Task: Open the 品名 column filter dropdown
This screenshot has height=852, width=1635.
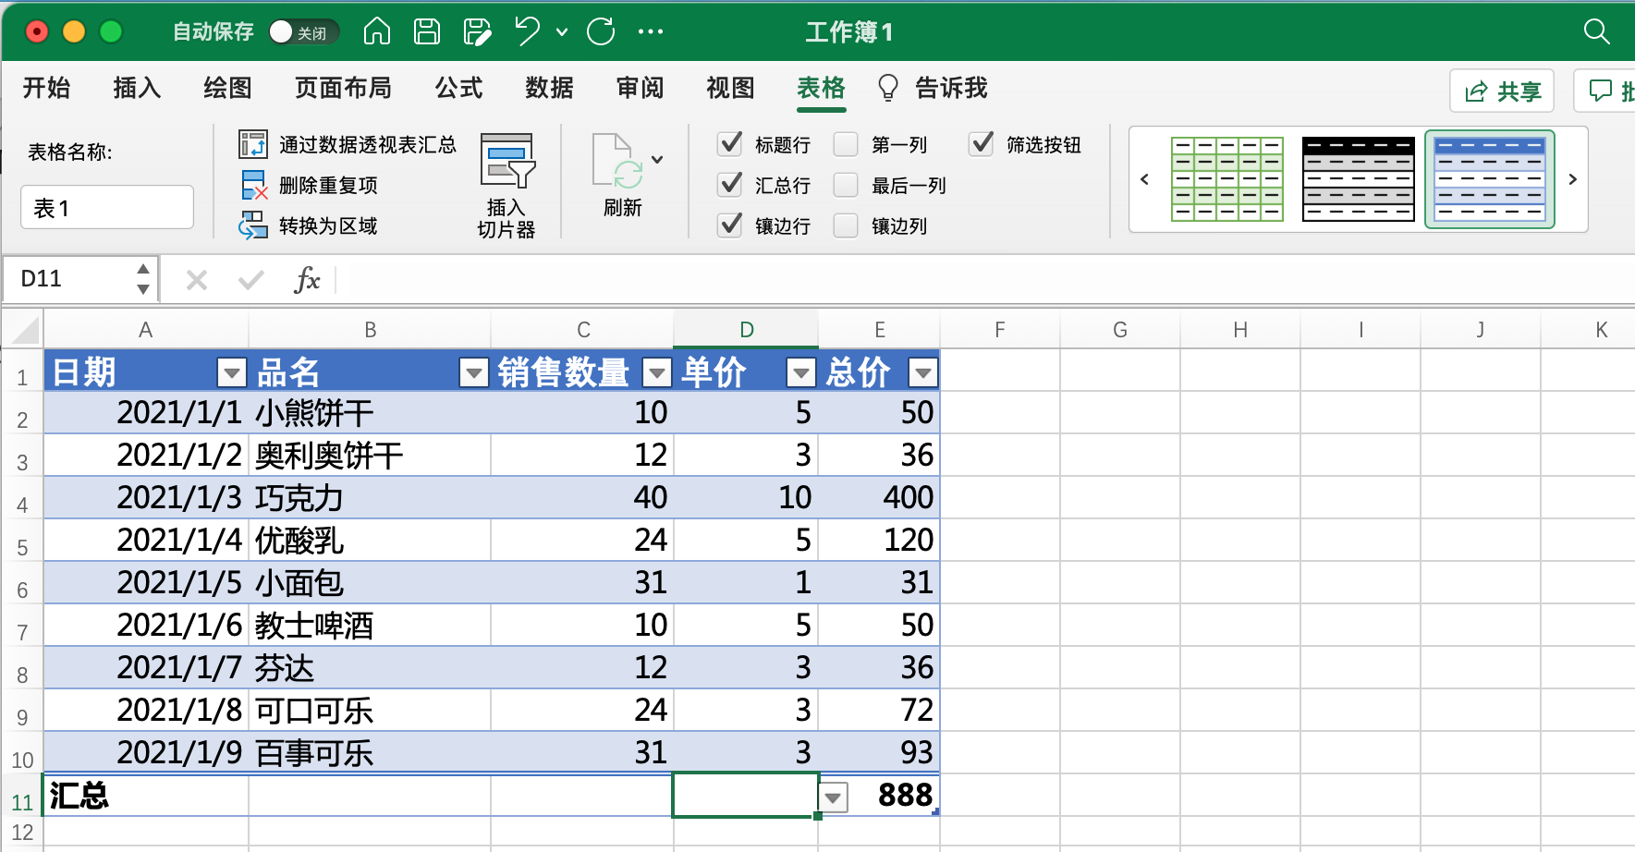Action: 474,372
